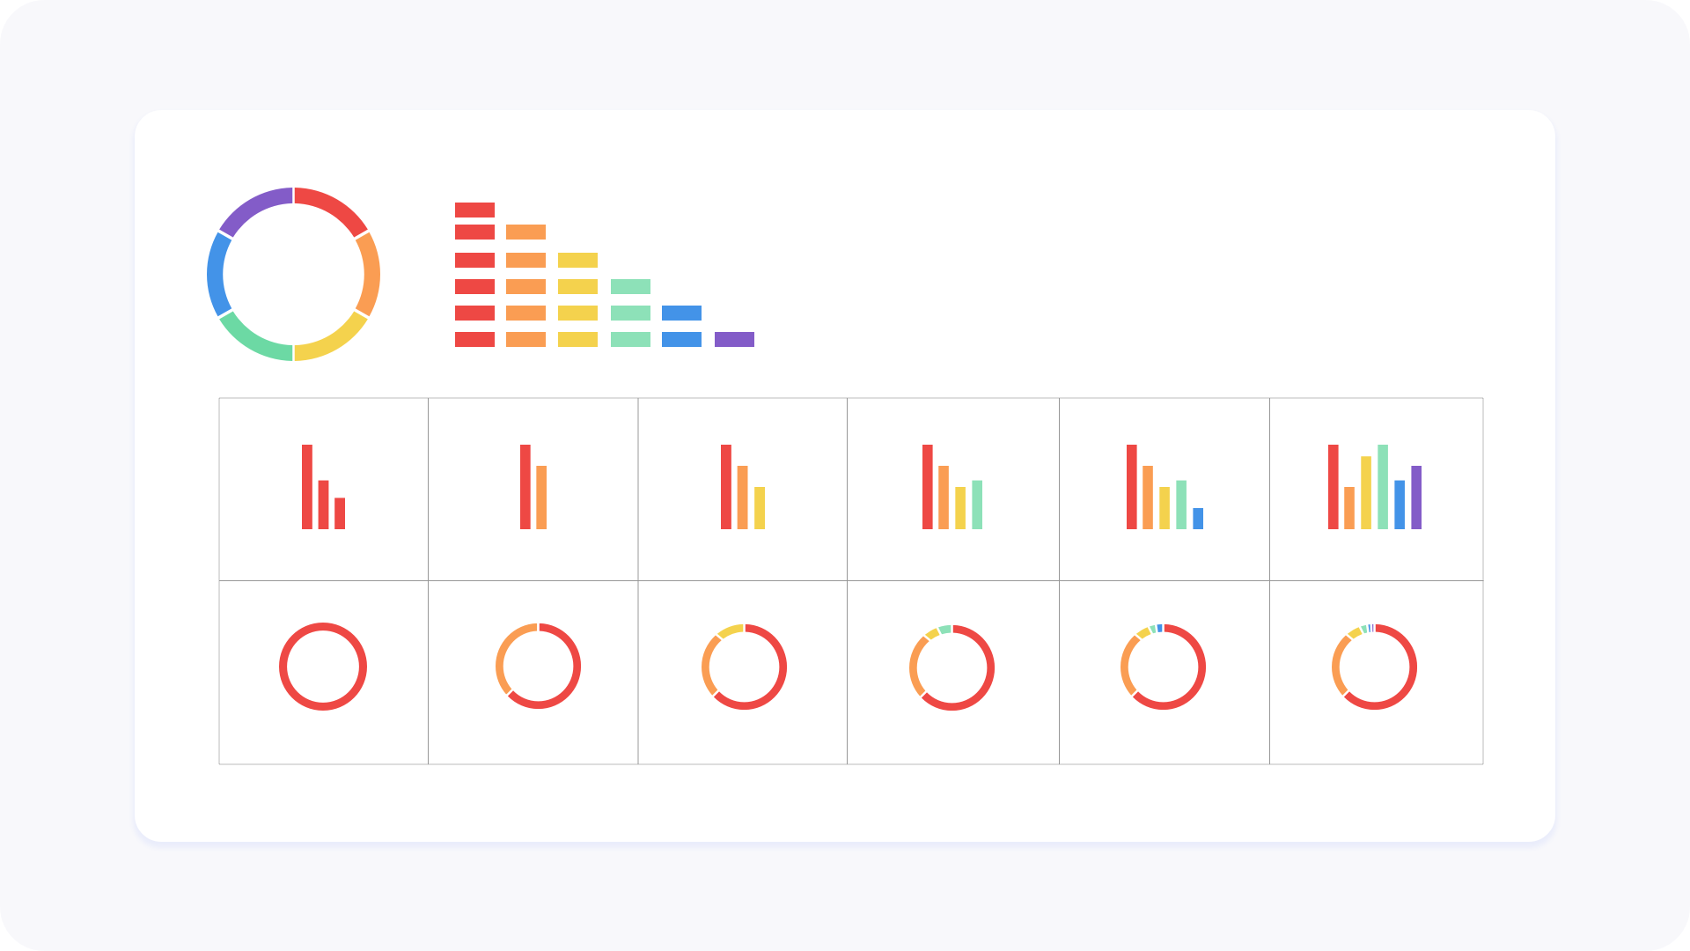Select the topmost red palette swatch

[x=474, y=210]
